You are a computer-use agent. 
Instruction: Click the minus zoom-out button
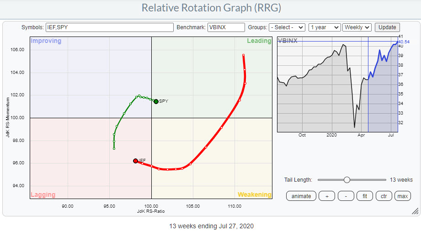click(x=346, y=196)
